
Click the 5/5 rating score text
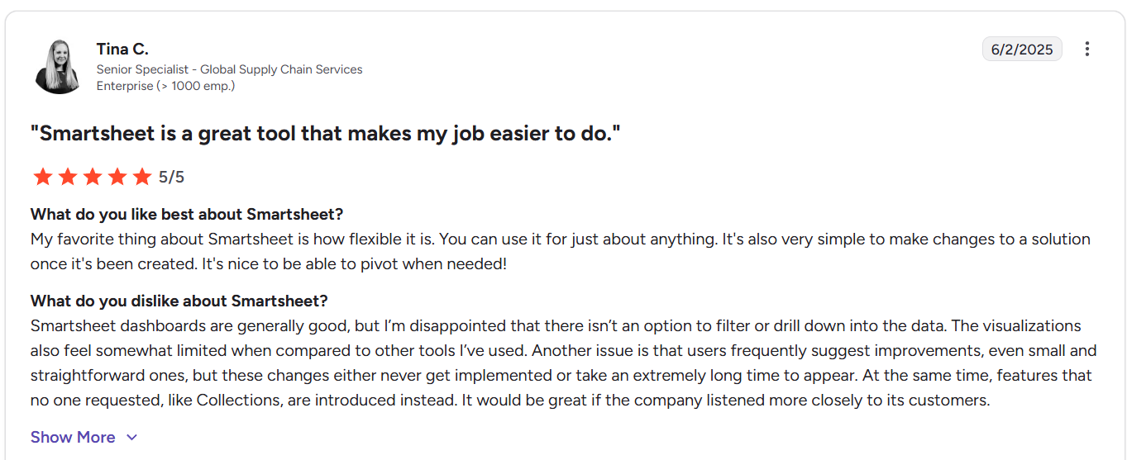(172, 177)
